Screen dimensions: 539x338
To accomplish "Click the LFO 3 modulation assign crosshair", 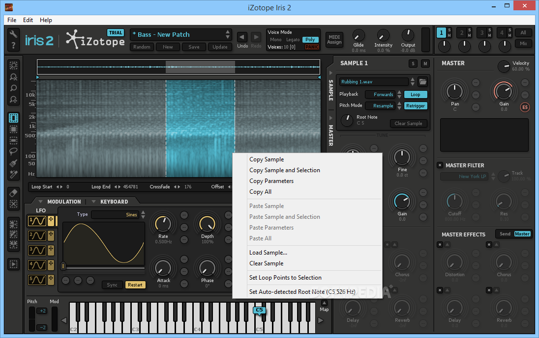I will pyautogui.click(x=51, y=250).
